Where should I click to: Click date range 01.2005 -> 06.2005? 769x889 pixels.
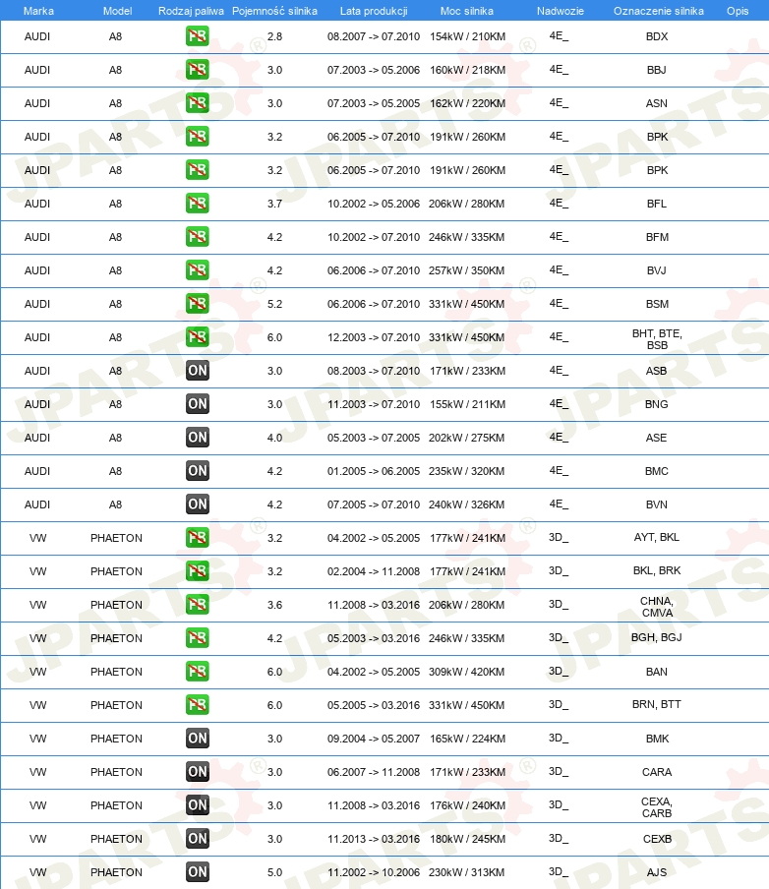coord(374,471)
